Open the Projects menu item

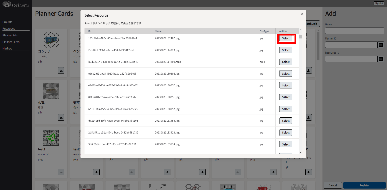7,22
